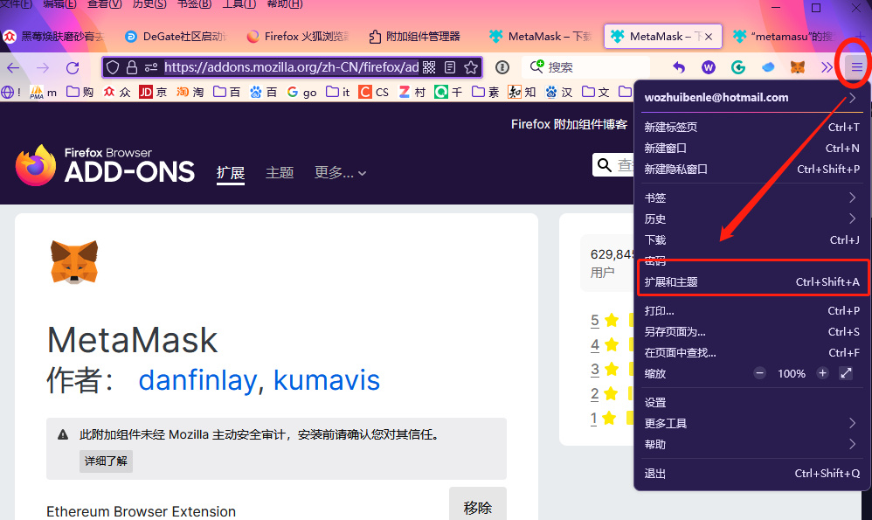Toggle reader view in the address bar
Viewport: 872px width, 520px height.
pos(450,67)
